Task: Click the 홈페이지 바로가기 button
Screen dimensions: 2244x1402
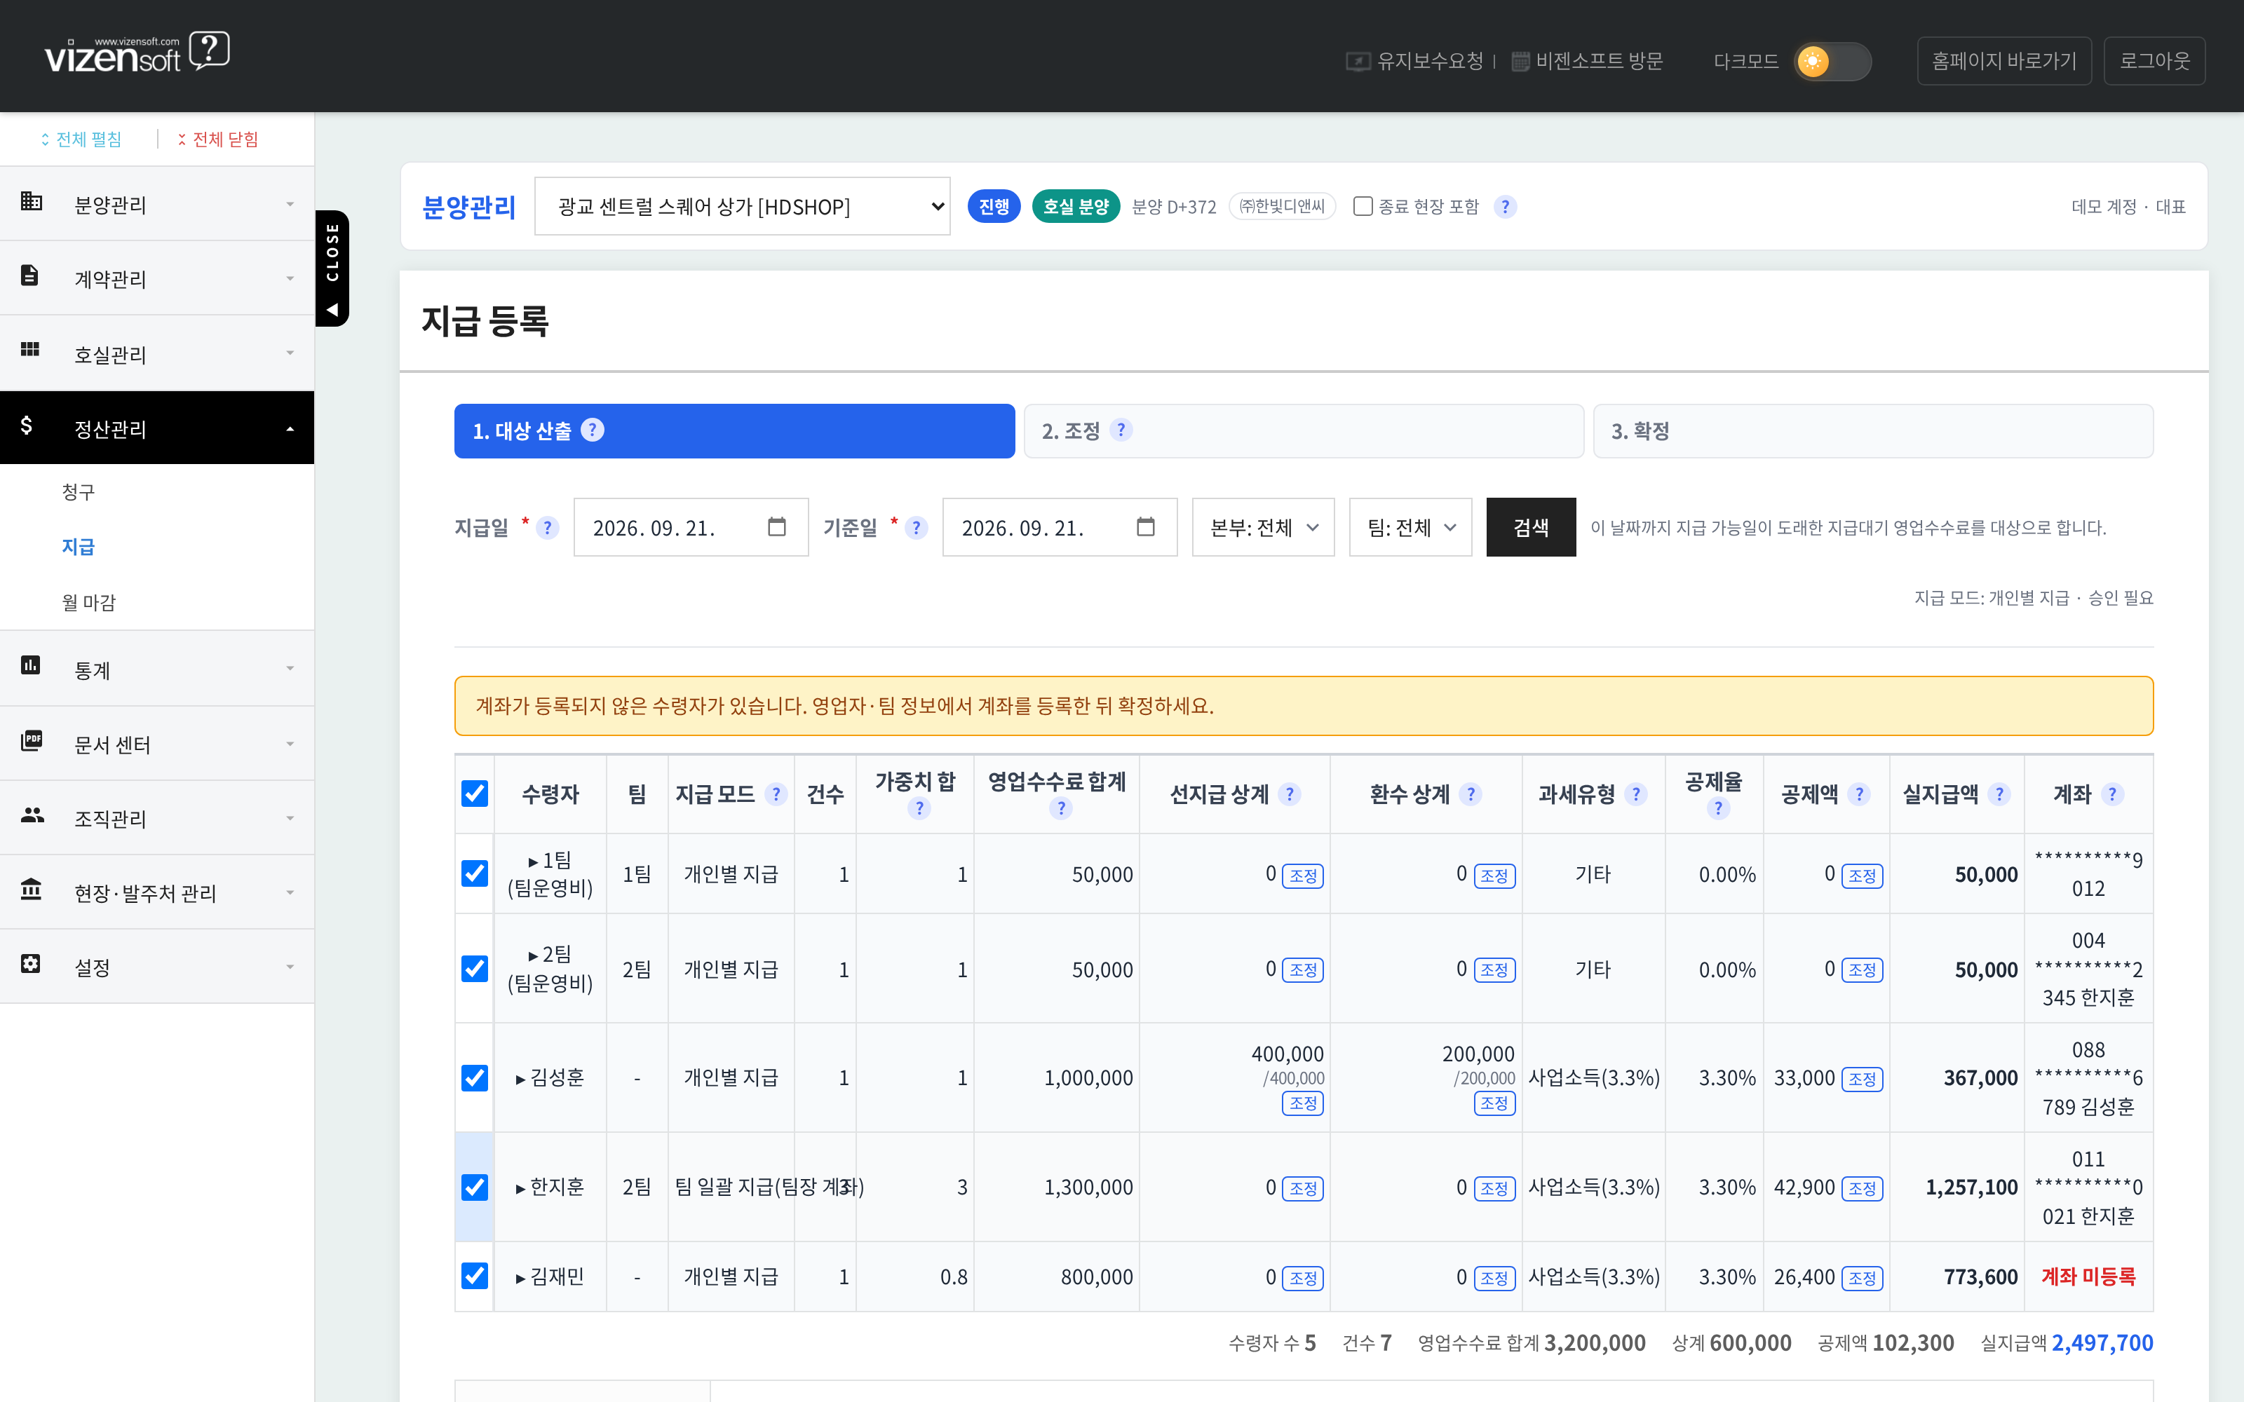Action: tap(2004, 61)
